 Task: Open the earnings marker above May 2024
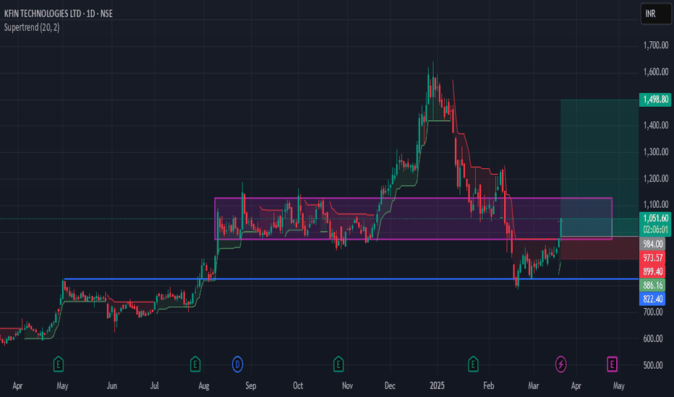[59, 365]
